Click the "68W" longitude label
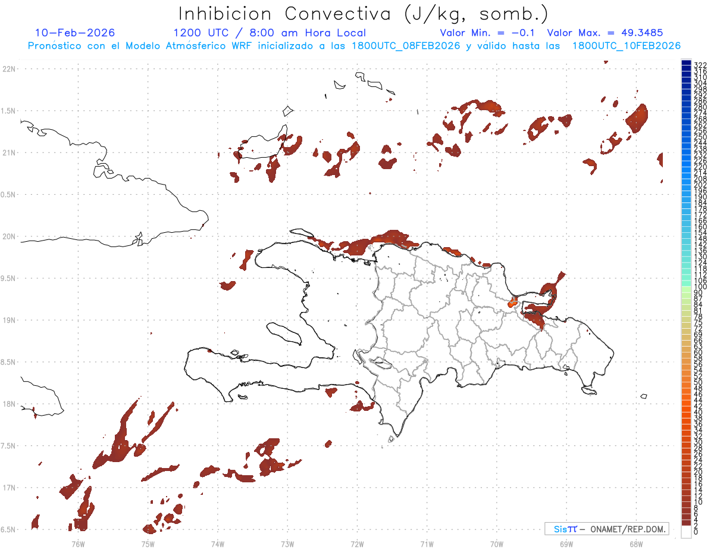 click(x=636, y=544)
